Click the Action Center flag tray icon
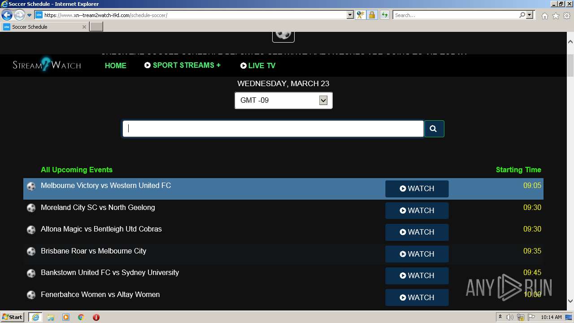 tap(531, 317)
